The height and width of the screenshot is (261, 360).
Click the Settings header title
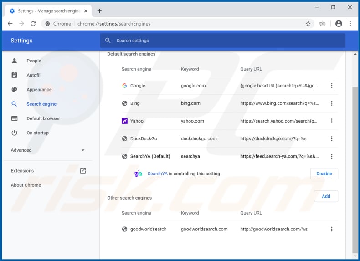21,41
